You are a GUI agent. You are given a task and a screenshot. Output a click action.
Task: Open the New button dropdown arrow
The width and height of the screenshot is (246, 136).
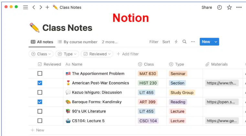(x=216, y=42)
